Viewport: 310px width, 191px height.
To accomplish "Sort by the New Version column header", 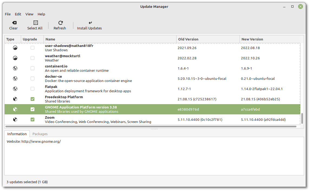I will coord(269,39).
